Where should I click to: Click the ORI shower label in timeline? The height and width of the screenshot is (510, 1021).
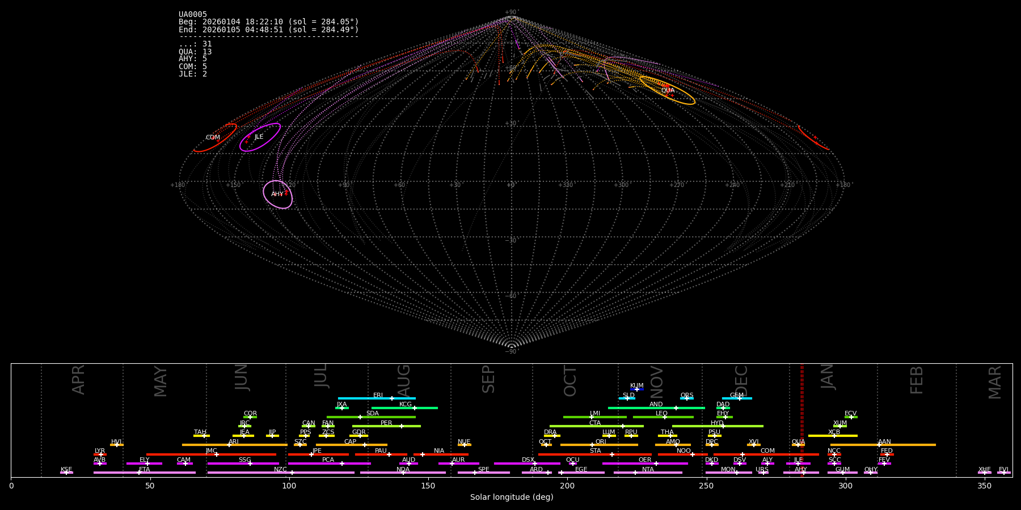pos(601,442)
